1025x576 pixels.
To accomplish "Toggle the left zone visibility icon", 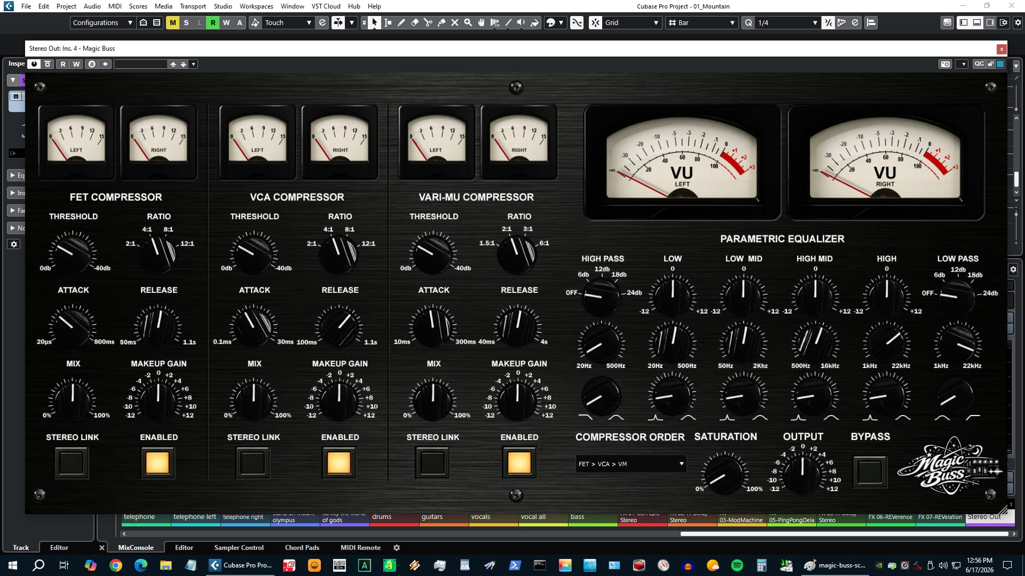I will 964,22.
